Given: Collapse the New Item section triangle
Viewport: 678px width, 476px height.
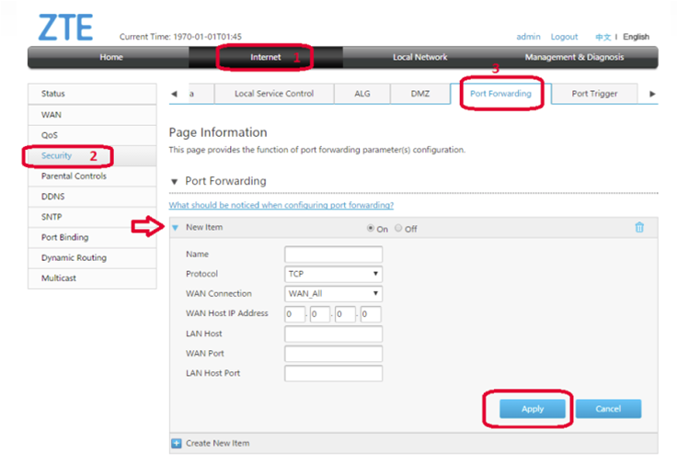Looking at the screenshot, I should [x=176, y=228].
